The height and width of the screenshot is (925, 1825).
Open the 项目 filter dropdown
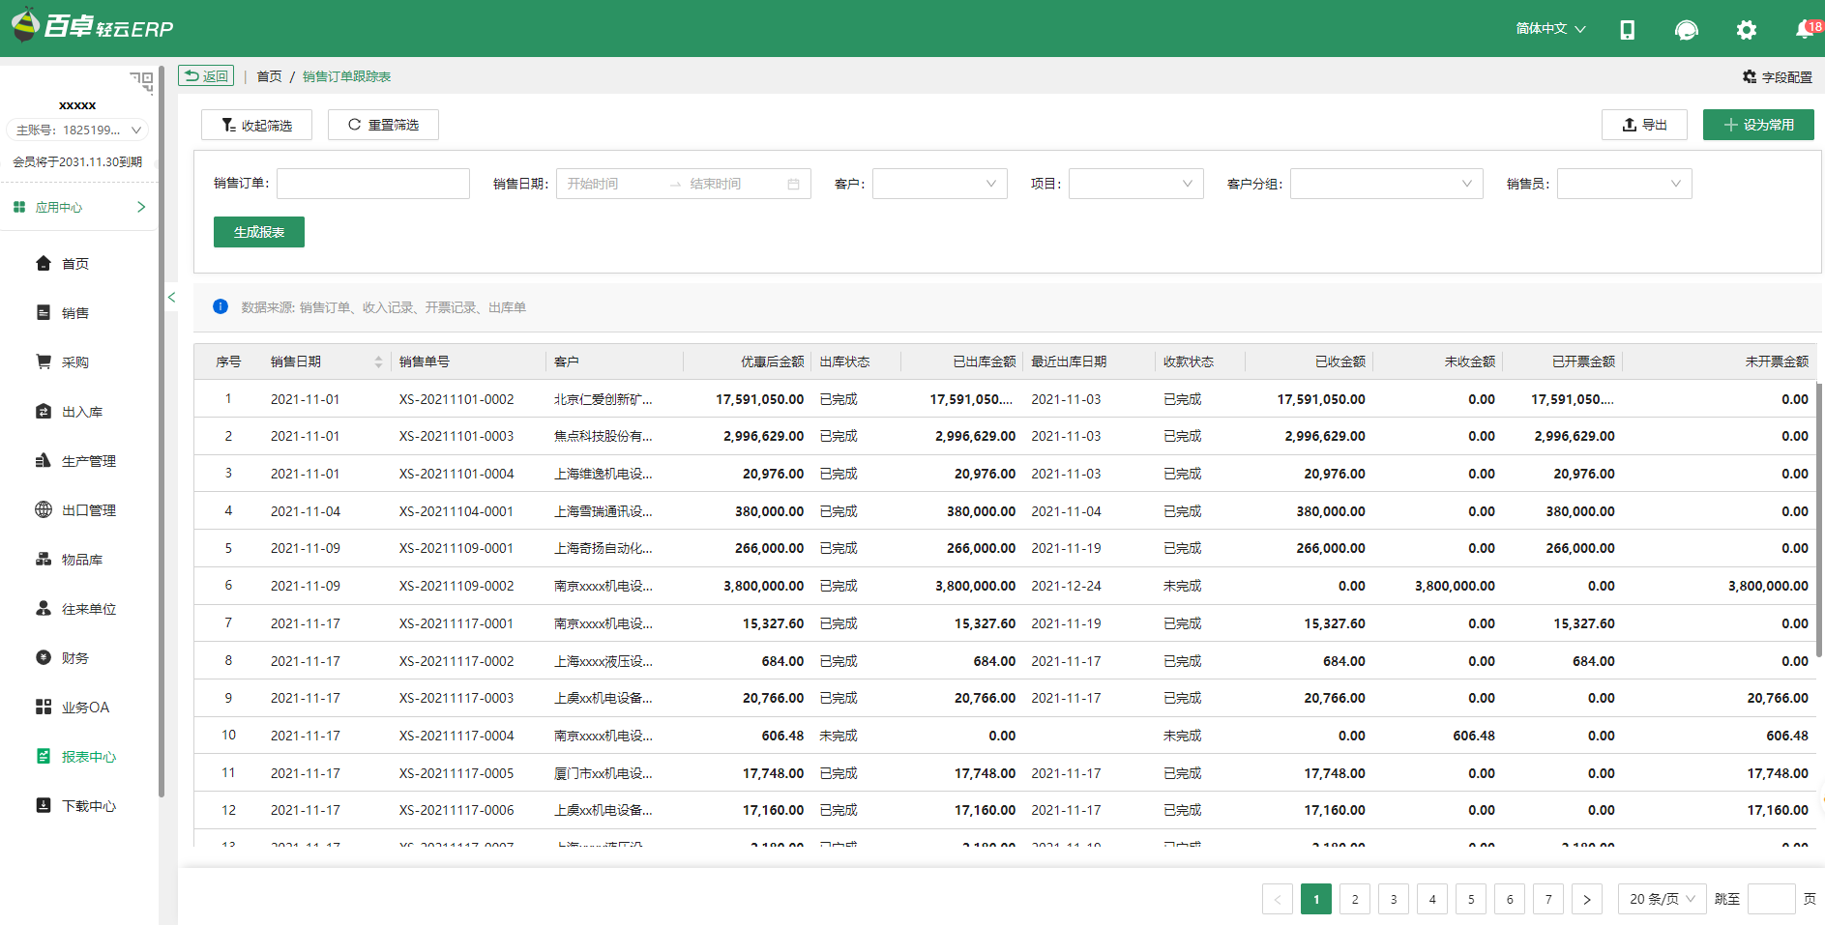[1136, 184]
